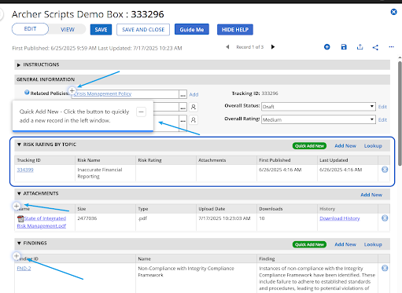Click the HIDE HELP button

pyautogui.click(x=235, y=30)
